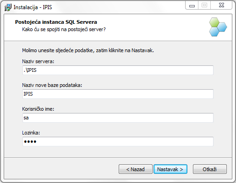Close the IPIS installer window
Image resolution: width=236 pixels, height=183 pixels.
[x=221, y=5]
